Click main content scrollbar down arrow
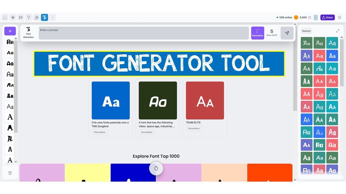 click(295, 180)
